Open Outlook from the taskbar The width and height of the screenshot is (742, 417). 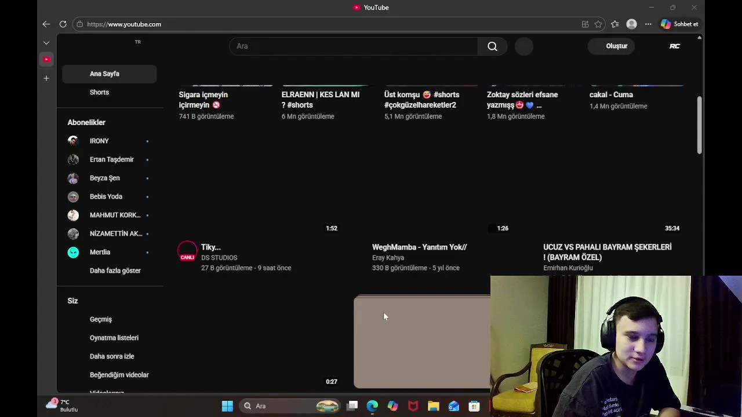(453, 406)
